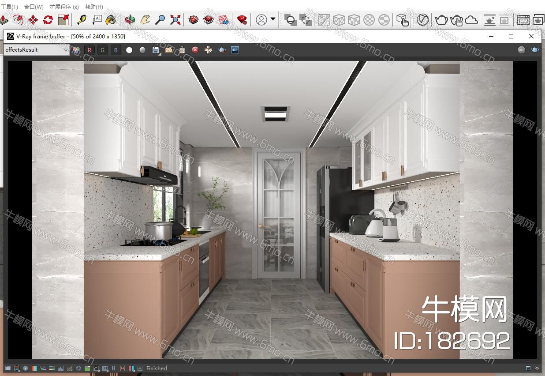Toggle the green channel (G) button

click(x=103, y=50)
